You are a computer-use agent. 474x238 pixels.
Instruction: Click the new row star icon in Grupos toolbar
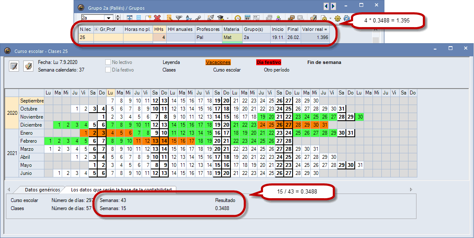(x=148, y=18)
